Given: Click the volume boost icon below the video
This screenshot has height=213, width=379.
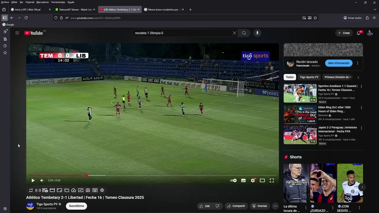Looking at the screenshot, I should pyautogui.click(x=38, y=190).
